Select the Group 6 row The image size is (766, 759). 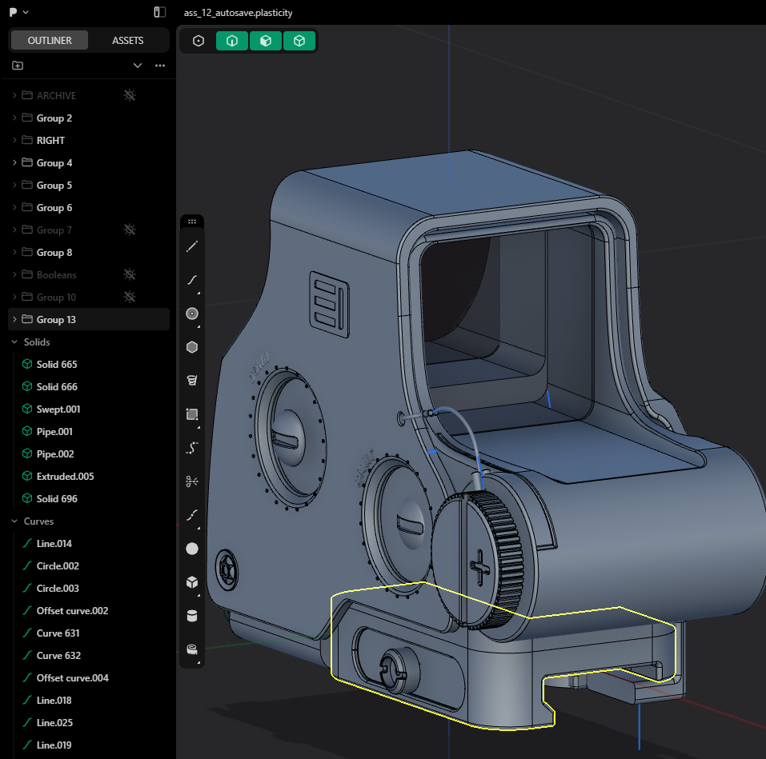(x=89, y=207)
